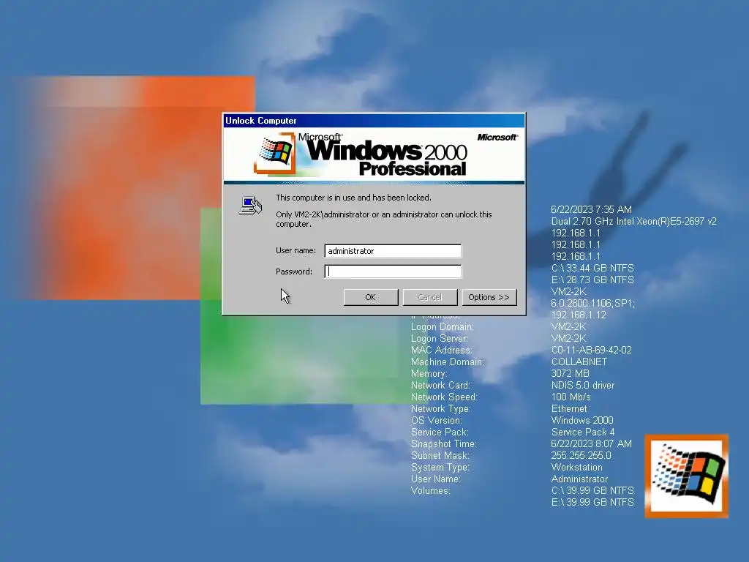Image resolution: width=749 pixels, height=562 pixels.
Task: Click the 'C0-11-AB-69-42-02' value
Action: (x=591, y=351)
